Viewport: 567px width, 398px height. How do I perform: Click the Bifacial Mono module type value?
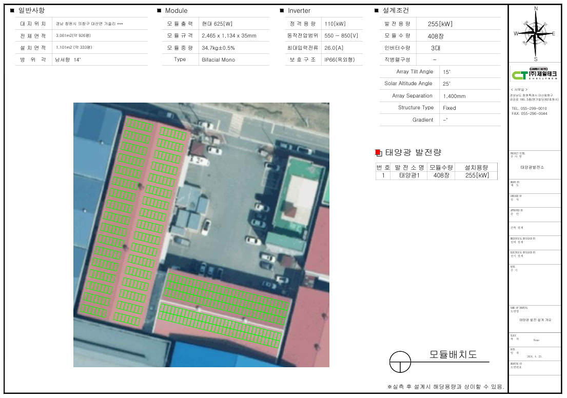click(x=218, y=59)
